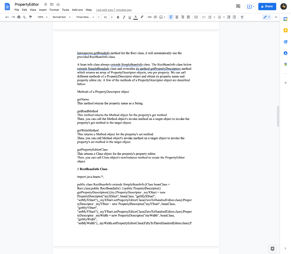291x254 pixels.
Task: Insert an image
Action: tap(161, 17)
